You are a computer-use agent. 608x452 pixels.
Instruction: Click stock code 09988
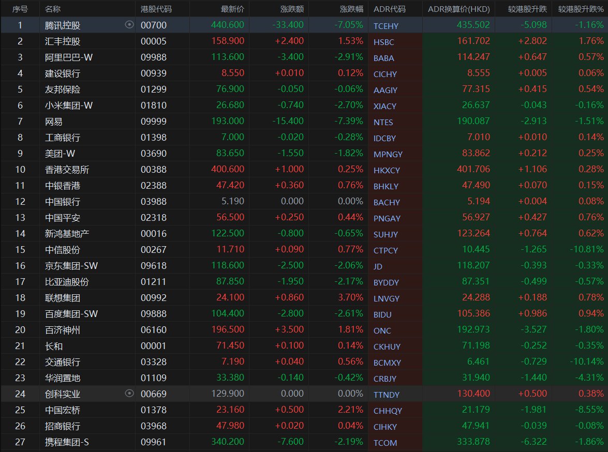(154, 57)
